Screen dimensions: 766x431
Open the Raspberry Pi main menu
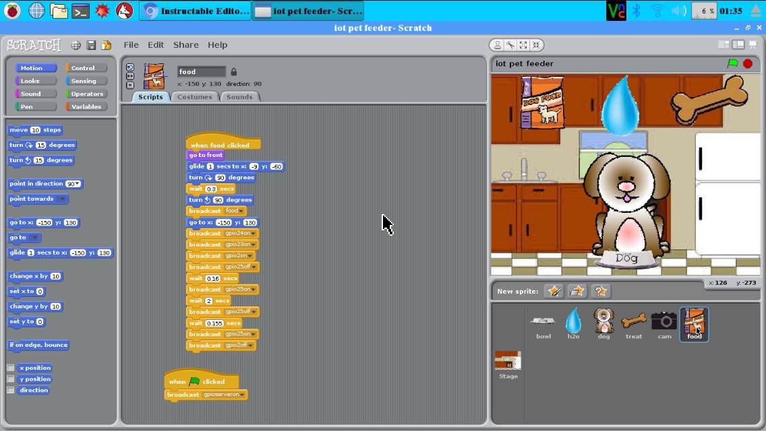click(12, 11)
